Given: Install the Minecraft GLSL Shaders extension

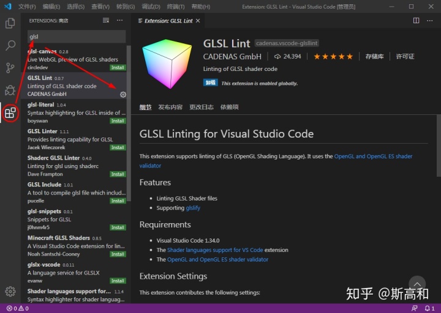Looking at the screenshot, I should tap(118, 254).
